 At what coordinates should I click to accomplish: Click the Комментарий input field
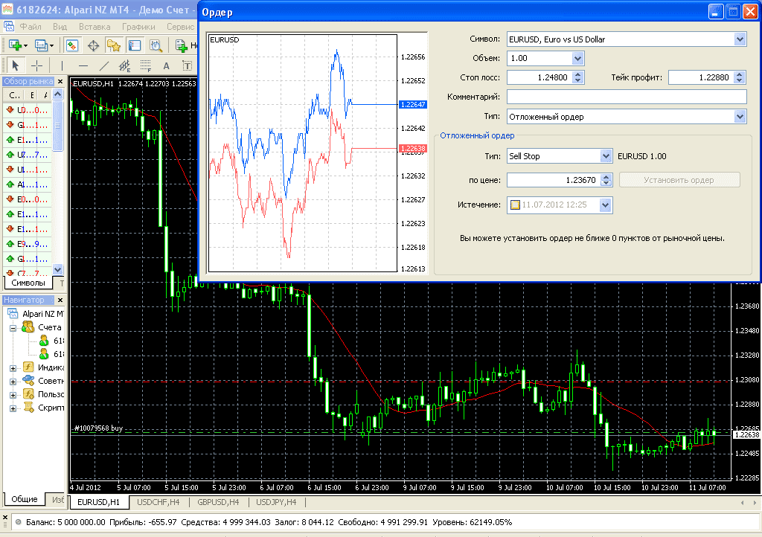coord(627,97)
